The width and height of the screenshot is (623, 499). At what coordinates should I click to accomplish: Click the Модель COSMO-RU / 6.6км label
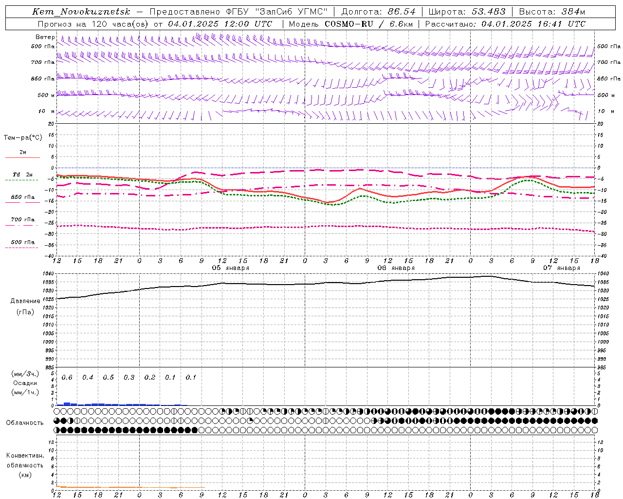click(351, 24)
